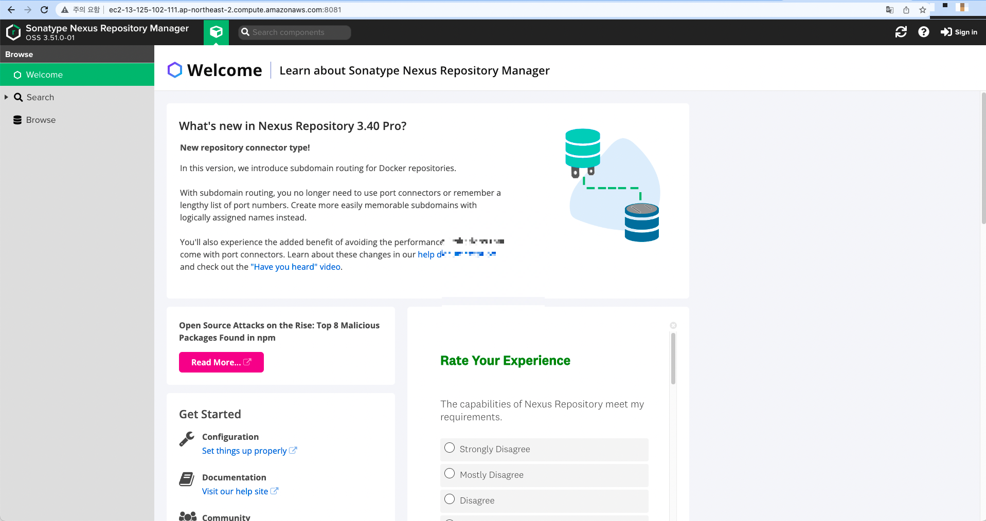986x521 pixels.
Task: Open the Set things up properly link
Action: pos(249,451)
